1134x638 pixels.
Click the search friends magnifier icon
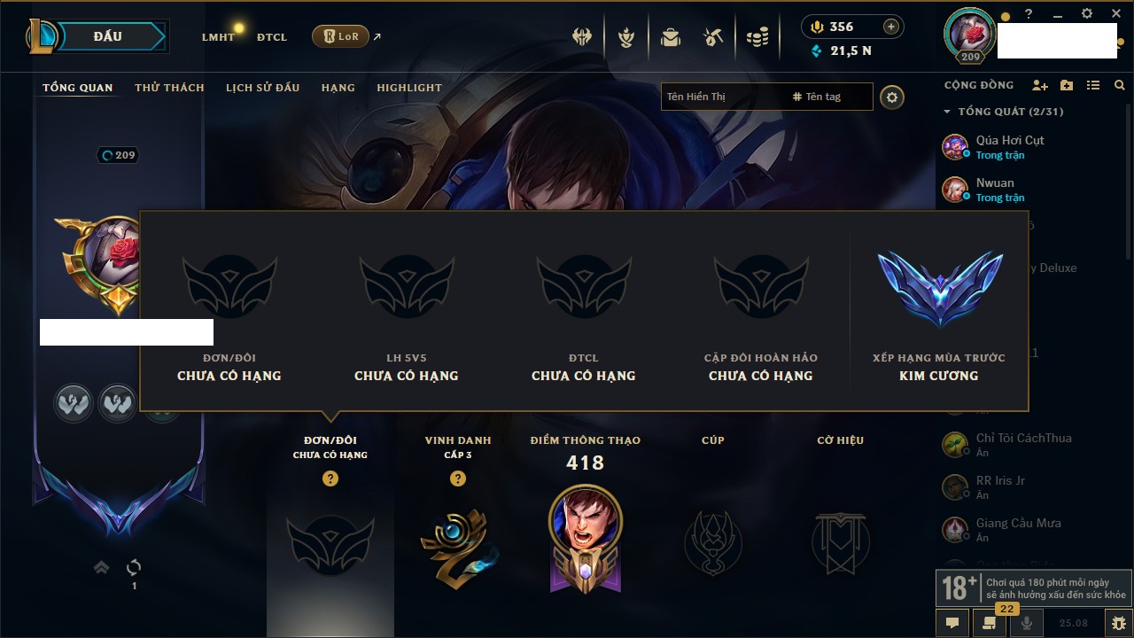tap(1120, 85)
